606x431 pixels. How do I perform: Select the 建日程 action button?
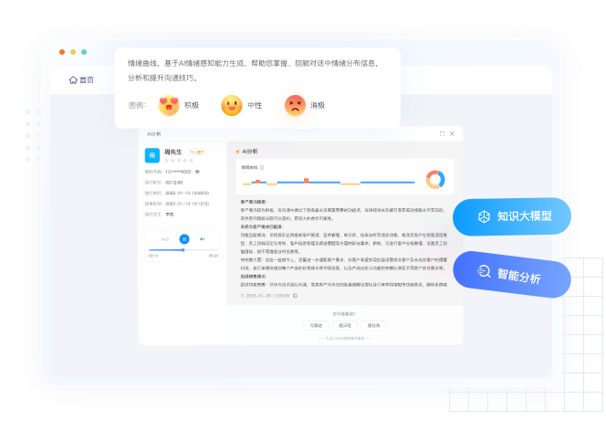344,325
